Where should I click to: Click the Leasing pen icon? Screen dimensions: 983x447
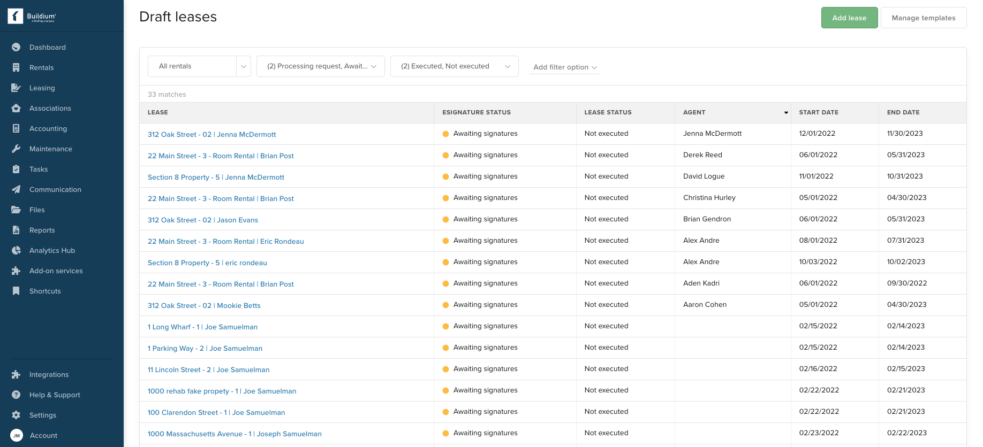[16, 88]
